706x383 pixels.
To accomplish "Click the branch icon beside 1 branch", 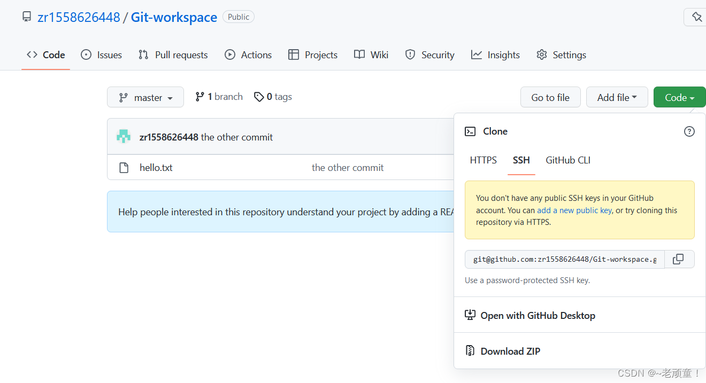I will pos(199,97).
